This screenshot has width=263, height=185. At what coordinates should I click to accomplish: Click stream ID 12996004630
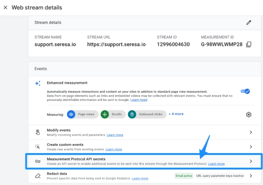tap(173, 44)
